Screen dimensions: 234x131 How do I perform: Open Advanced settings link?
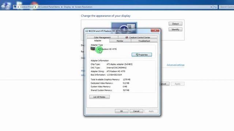click(175, 65)
